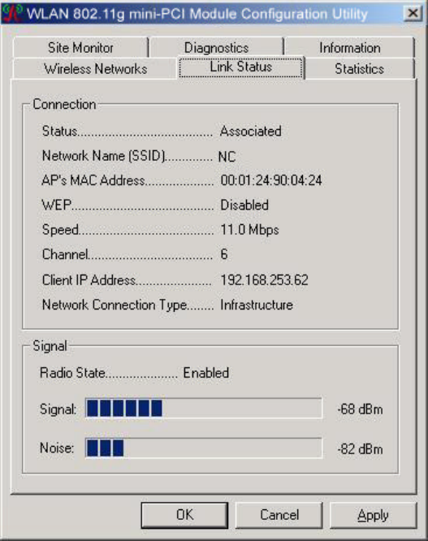Click the "Network Connection Type" label
The width and height of the screenshot is (428, 541).
pyautogui.click(x=115, y=305)
